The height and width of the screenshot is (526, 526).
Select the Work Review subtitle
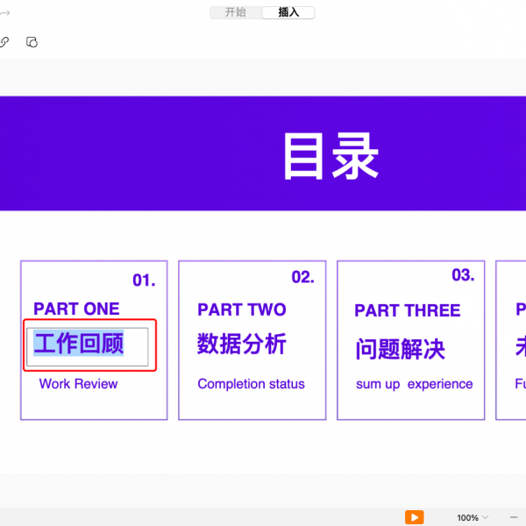78,384
